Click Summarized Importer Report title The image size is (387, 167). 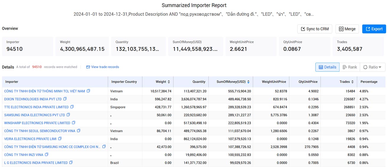[194, 5]
